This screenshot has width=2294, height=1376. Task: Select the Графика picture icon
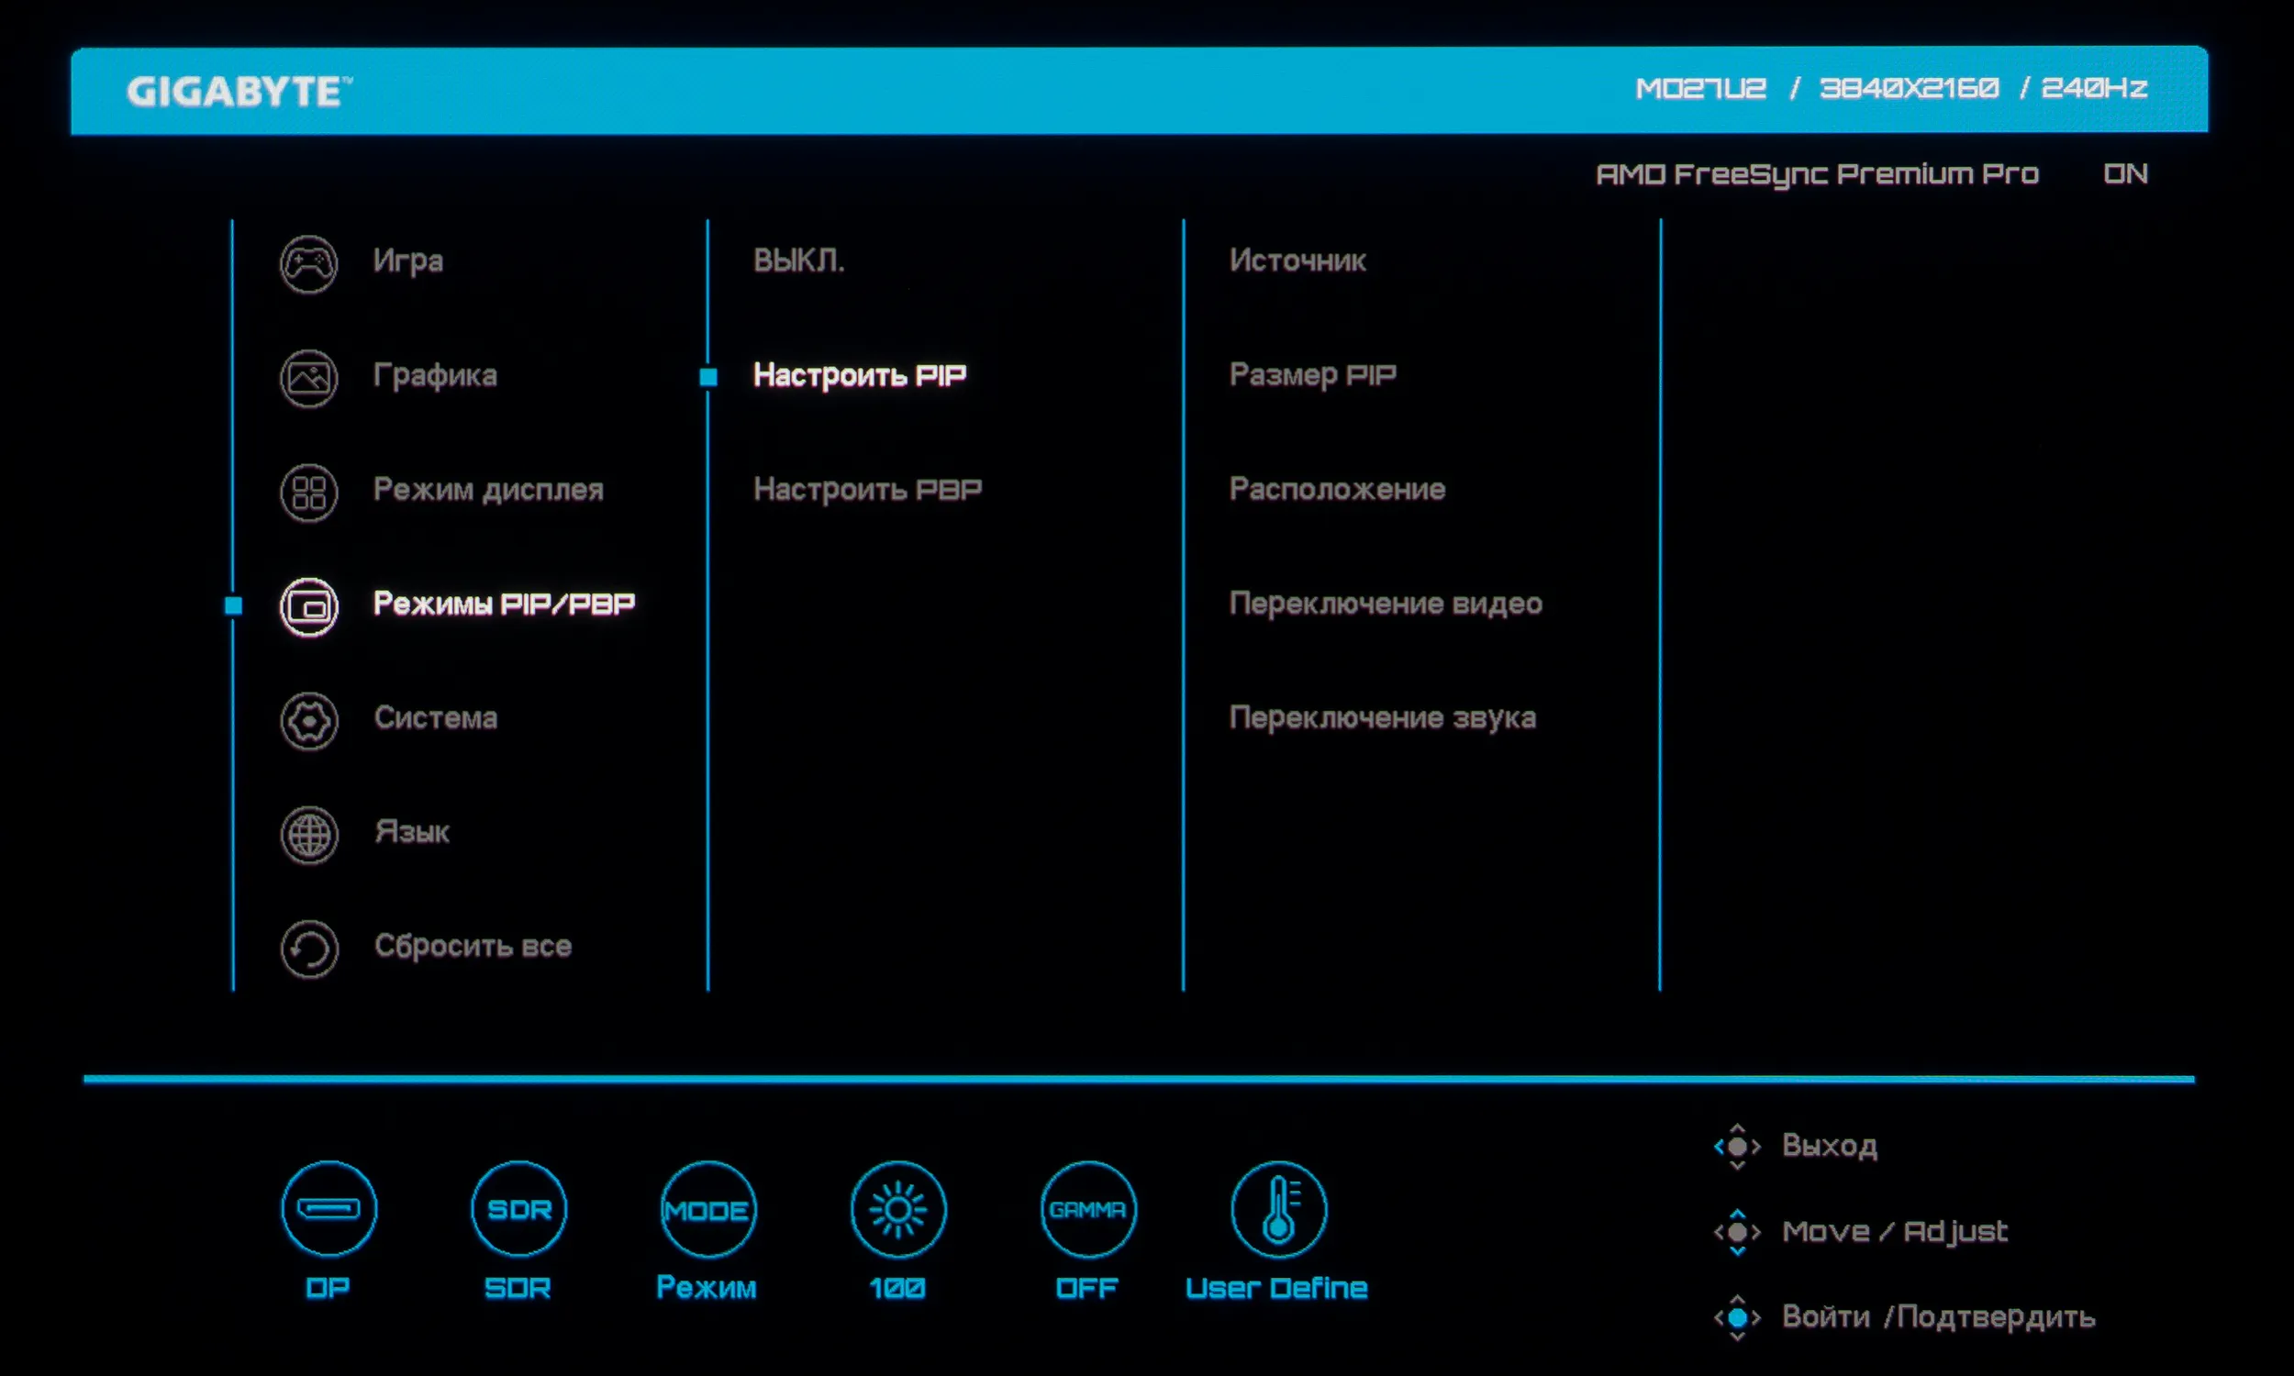(x=308, y=378)
